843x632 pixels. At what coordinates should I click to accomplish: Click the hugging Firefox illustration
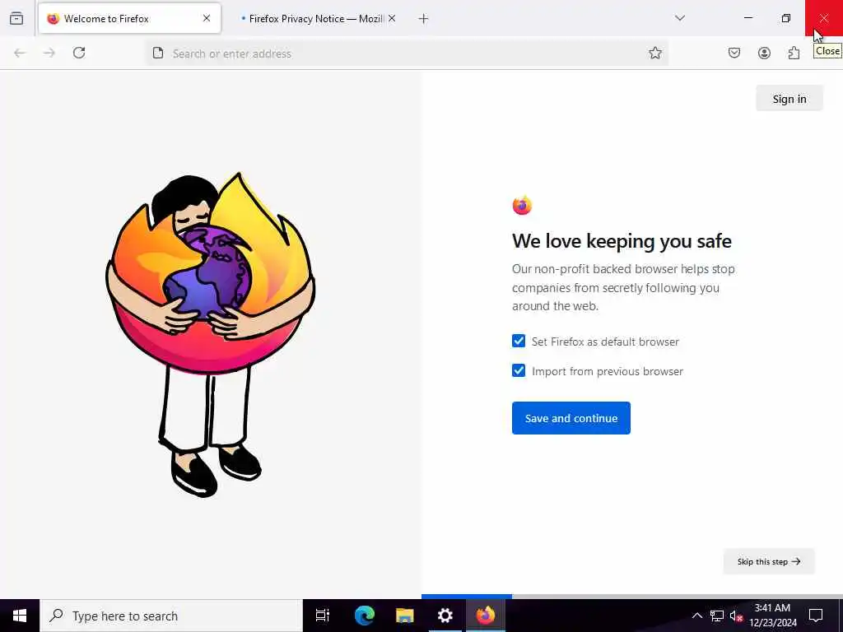click(x=210, y=334)
